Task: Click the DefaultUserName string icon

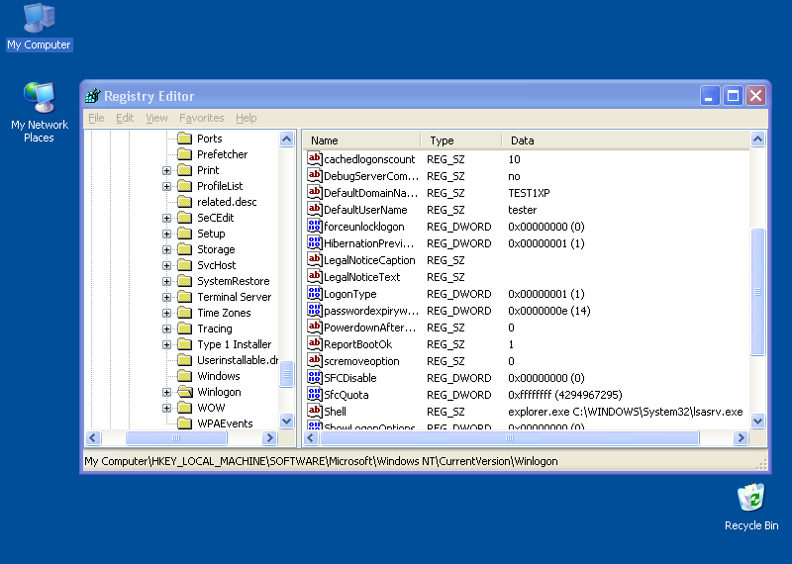Action: point(314,210)
